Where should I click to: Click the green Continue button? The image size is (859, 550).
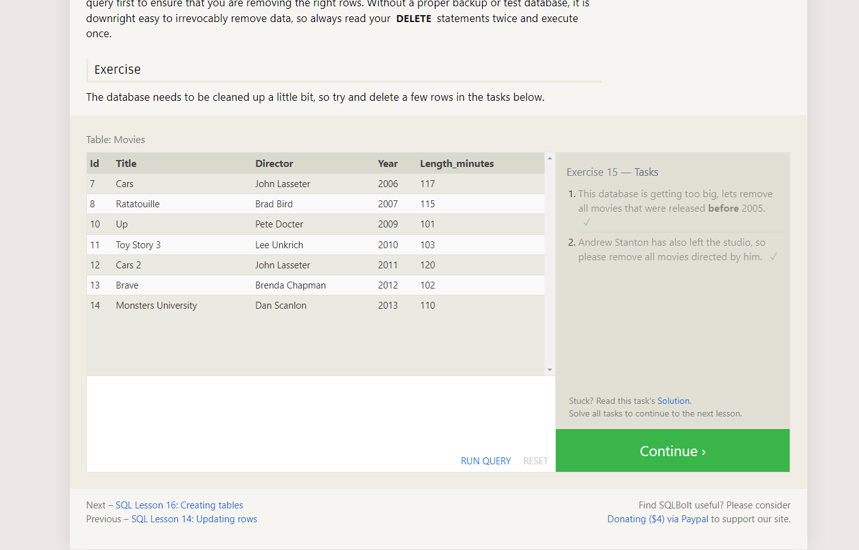(672, 450)
